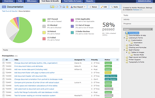Click the column selector icon in table header
Image resolution: width=155 pixels, height=98 pixels.
(117, 60)
